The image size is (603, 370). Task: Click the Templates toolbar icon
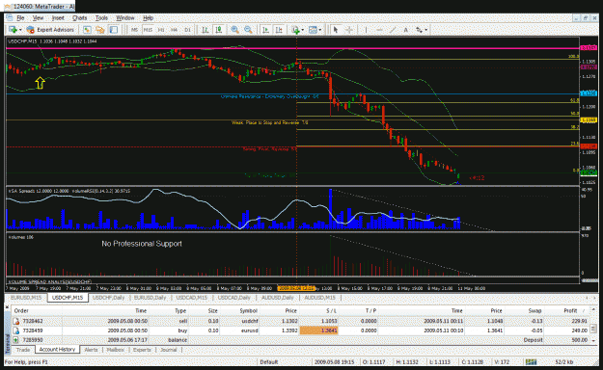point(313,30)
